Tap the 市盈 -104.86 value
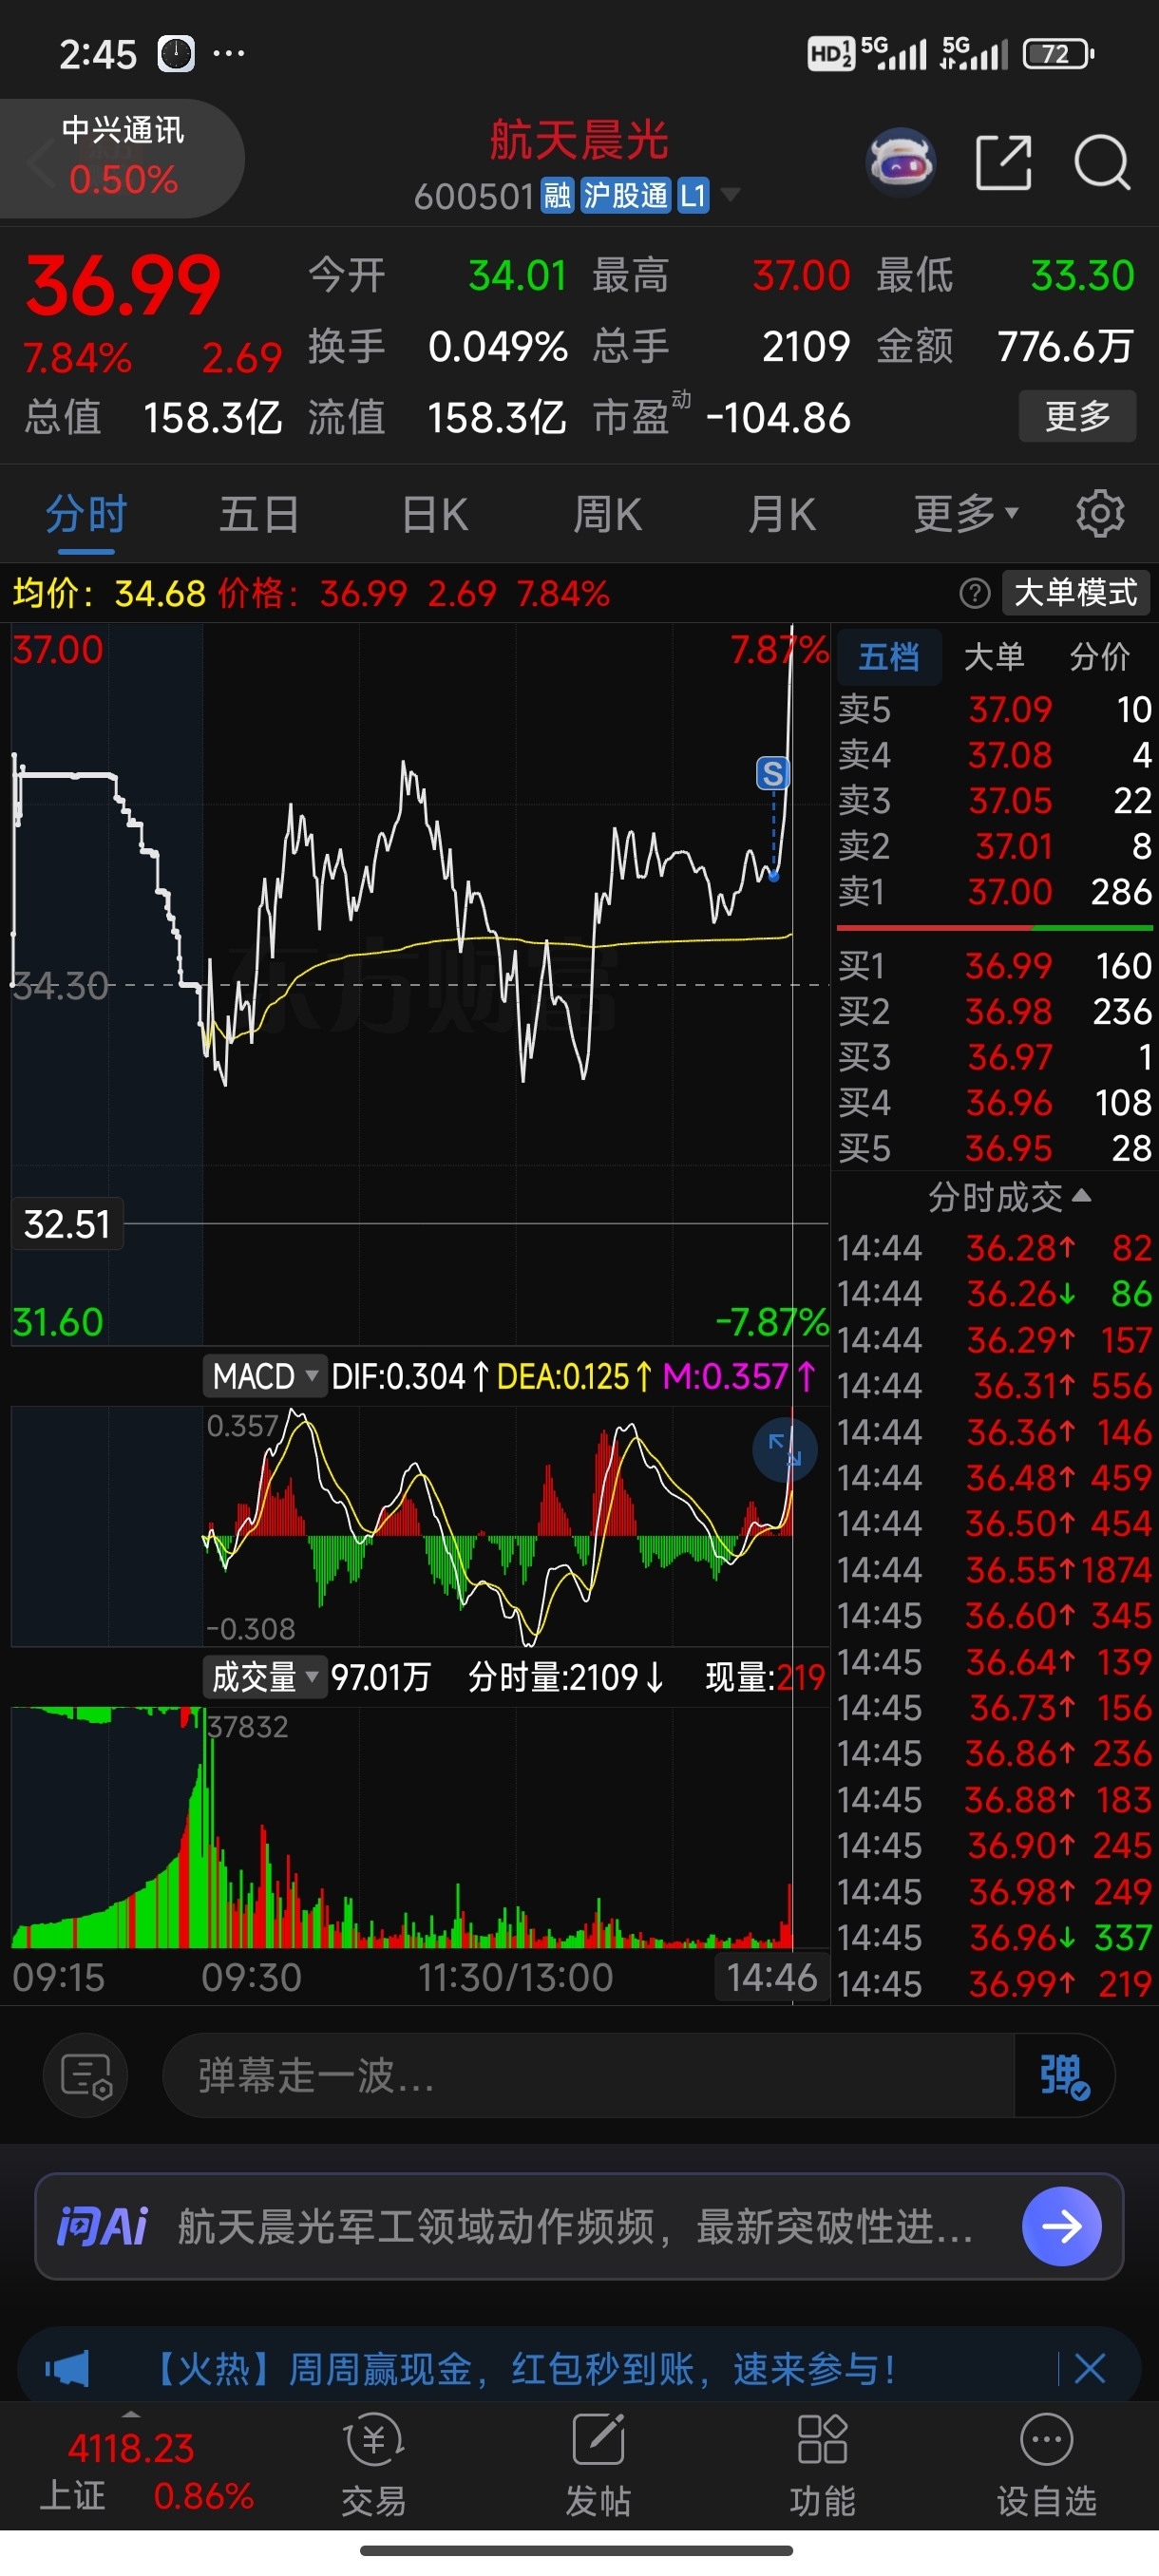Viewport: 1159px width, 2576px height. point(778,417)
